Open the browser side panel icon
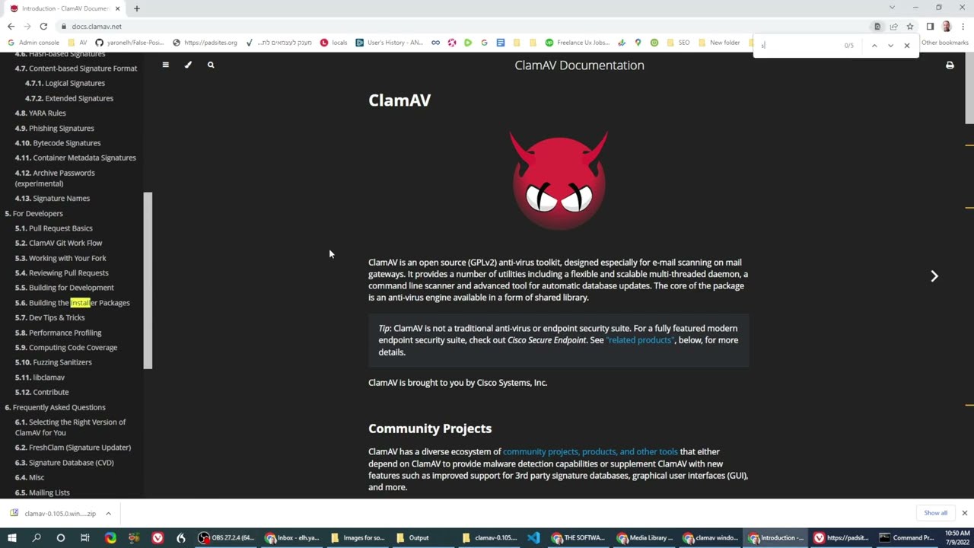The image size is (974, 548). 930,26
